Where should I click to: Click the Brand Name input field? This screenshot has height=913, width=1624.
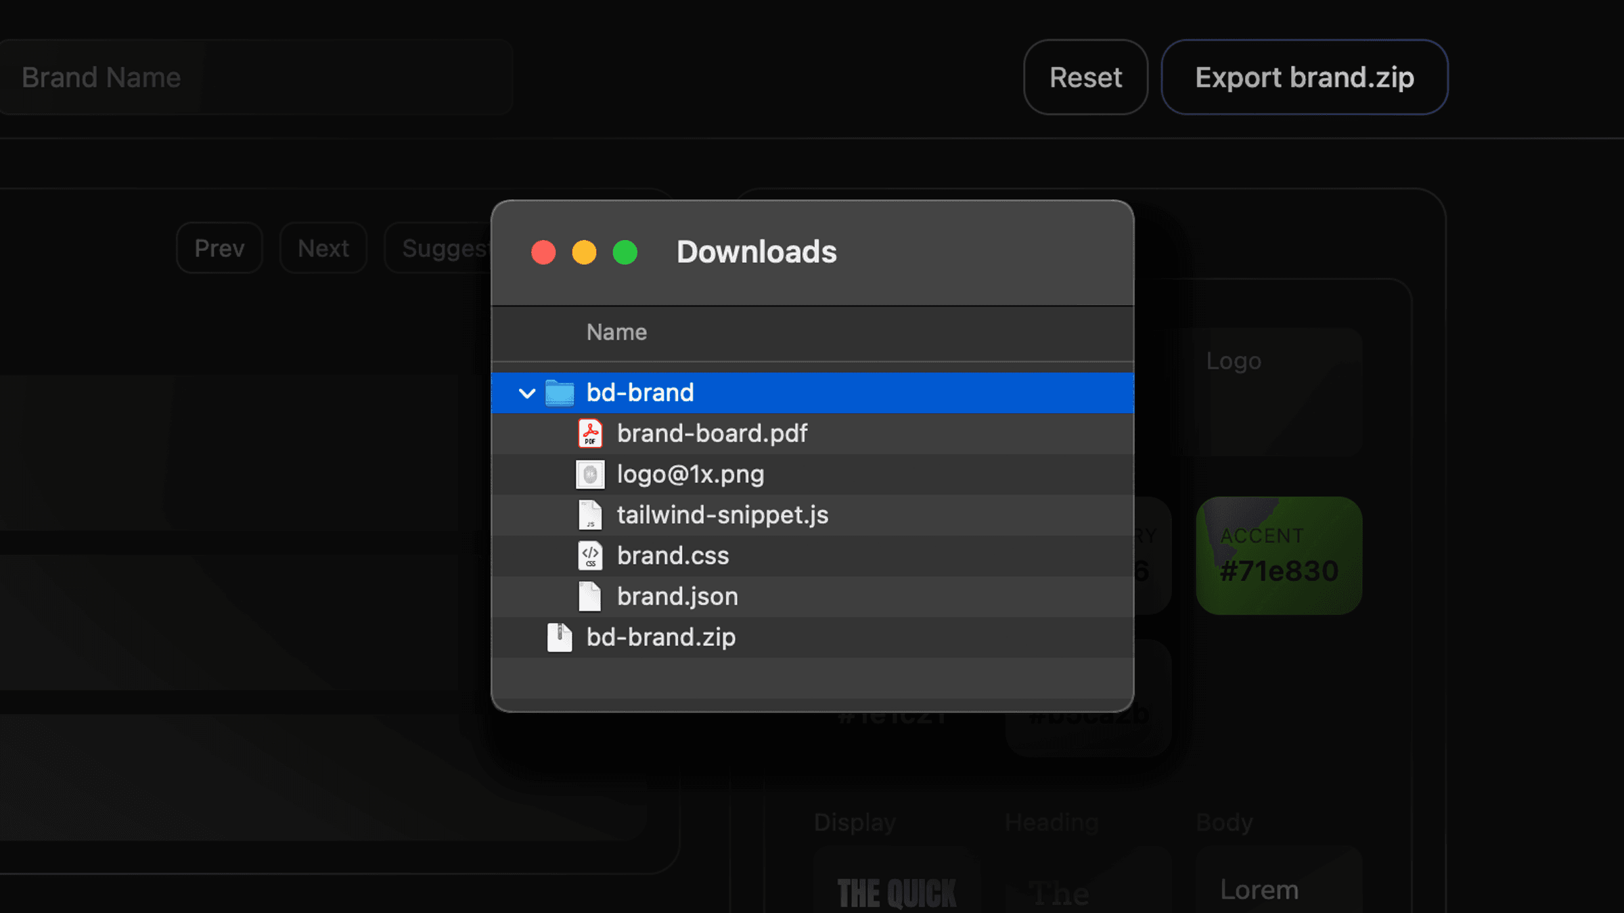[256, 77]
